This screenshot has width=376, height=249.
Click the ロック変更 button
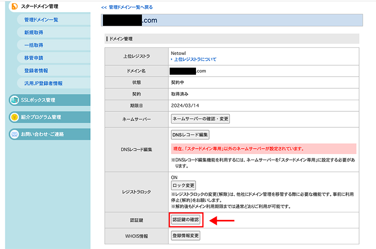(183, 186)
